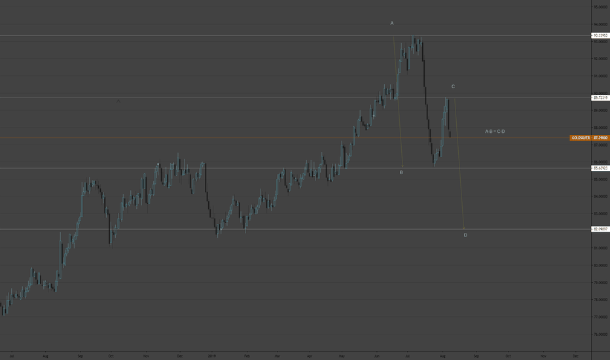Select the 'B' point label
This screenshot has height=360, width=610.
[x=401, y=172]
